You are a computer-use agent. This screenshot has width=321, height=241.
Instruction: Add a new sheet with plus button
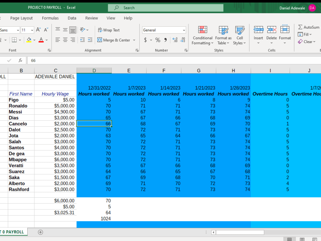pyautogui.click(x=40, y=232)
